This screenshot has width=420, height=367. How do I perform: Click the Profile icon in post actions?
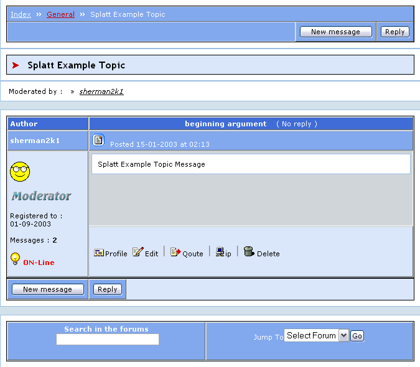click(x=99, y=253)
